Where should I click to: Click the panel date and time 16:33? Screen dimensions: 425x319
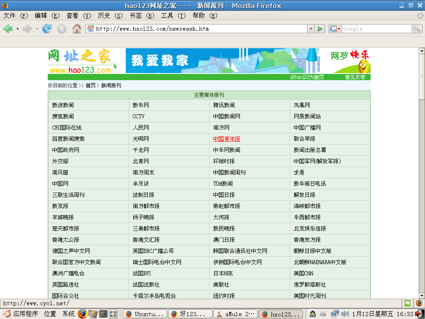tap(382, 314)
